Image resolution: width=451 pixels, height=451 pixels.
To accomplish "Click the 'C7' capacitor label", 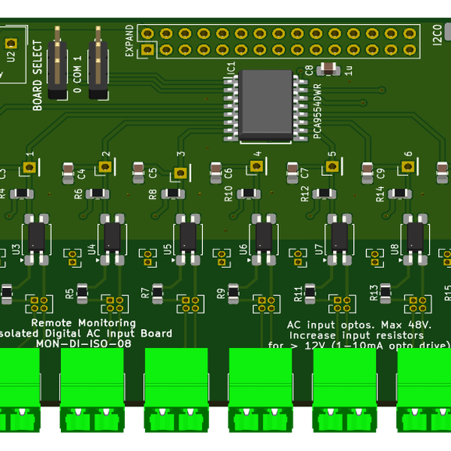I will (x=304, y=173).
